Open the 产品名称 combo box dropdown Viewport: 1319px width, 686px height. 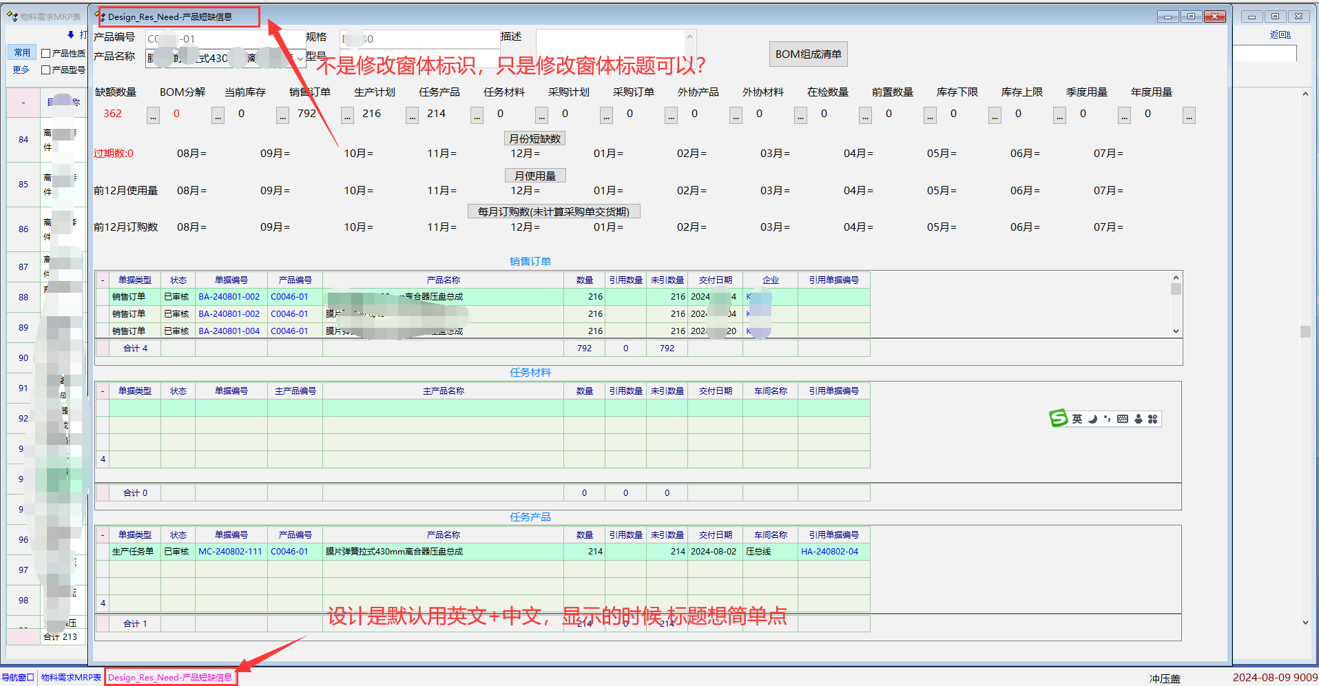(300, 59)
